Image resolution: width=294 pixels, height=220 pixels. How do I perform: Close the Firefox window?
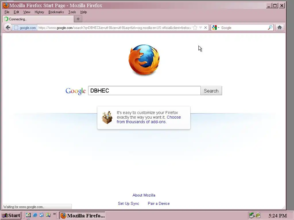point(282,6)
